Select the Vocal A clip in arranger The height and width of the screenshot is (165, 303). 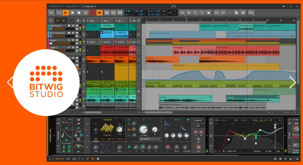[x=186, y=99]
